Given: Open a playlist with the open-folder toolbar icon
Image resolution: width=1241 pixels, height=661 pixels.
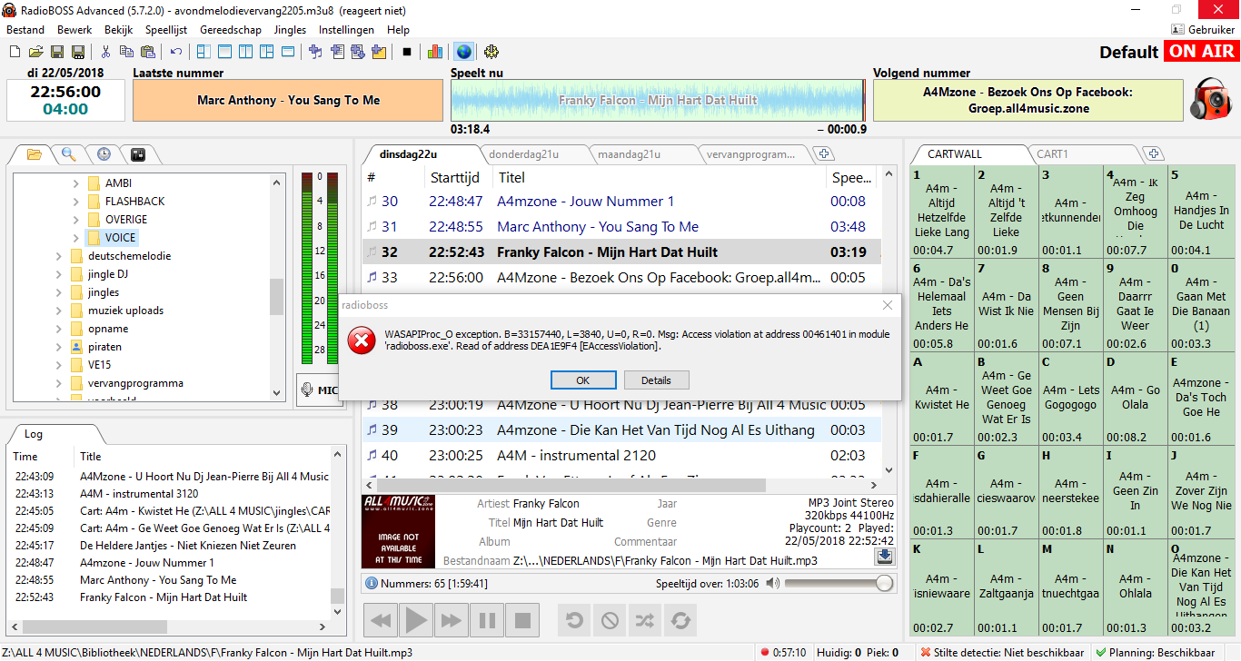Looking at the screenshot, I should click(36, 52).
